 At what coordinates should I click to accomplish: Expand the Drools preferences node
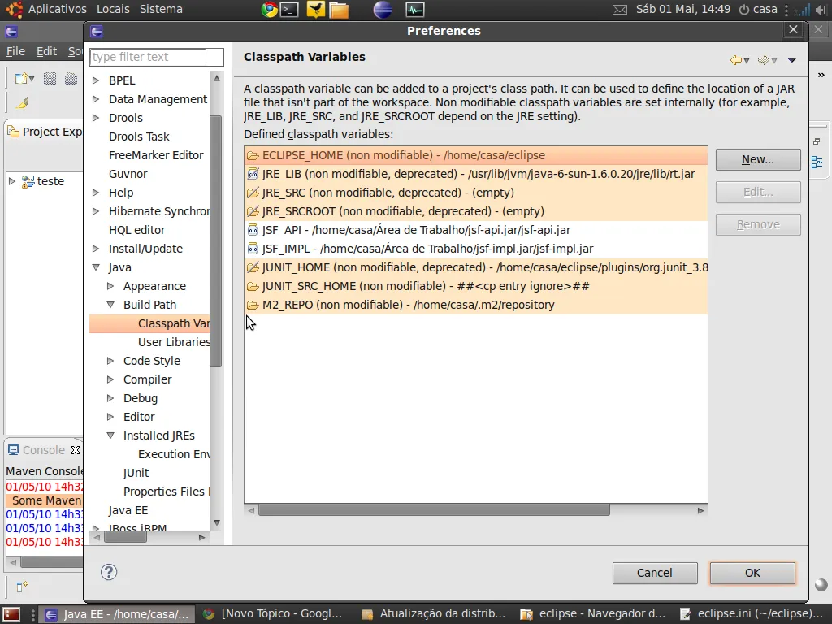click(x=96, y=118)
